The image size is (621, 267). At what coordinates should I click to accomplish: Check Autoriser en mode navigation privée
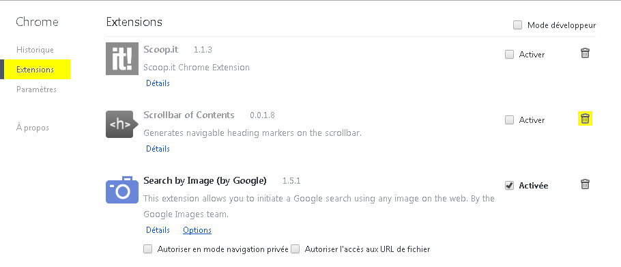(147, 249)
